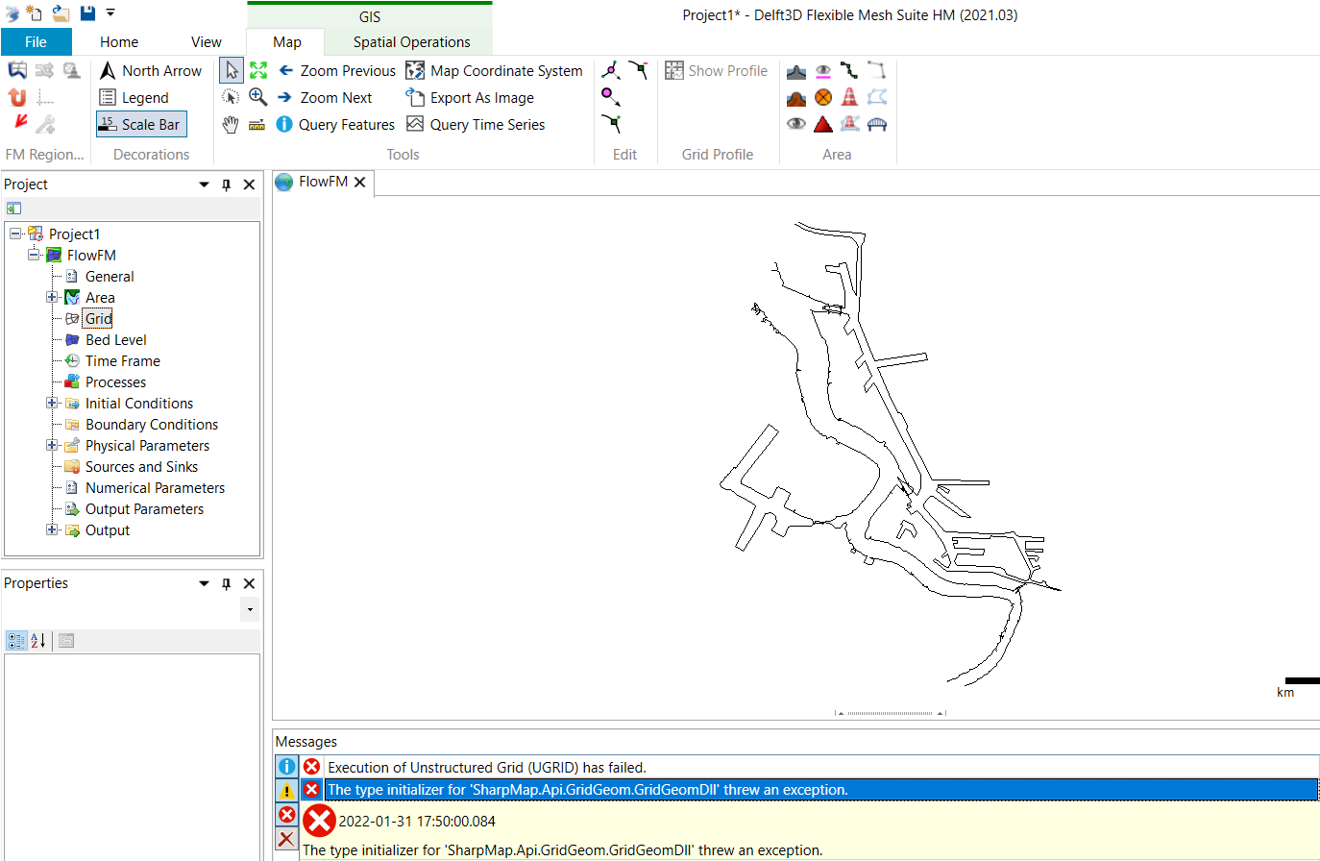Screen dimensions: 1320x861
Task: Toggle the Scale Bar decoration
Action: [140, 125]
